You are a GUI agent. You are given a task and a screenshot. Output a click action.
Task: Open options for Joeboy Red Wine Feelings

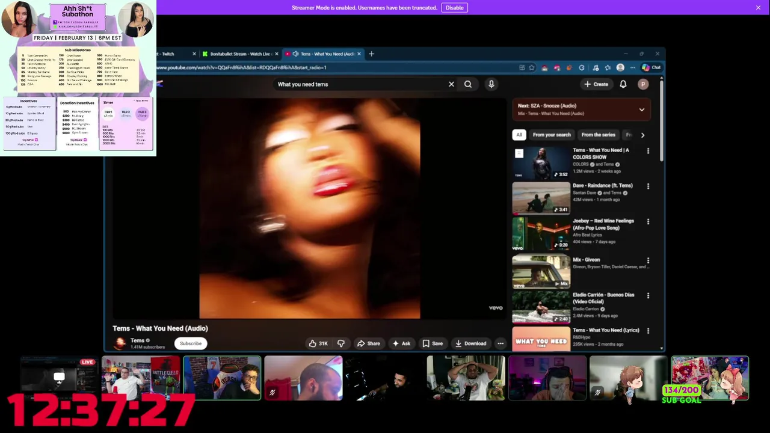[x=648, y=222]
